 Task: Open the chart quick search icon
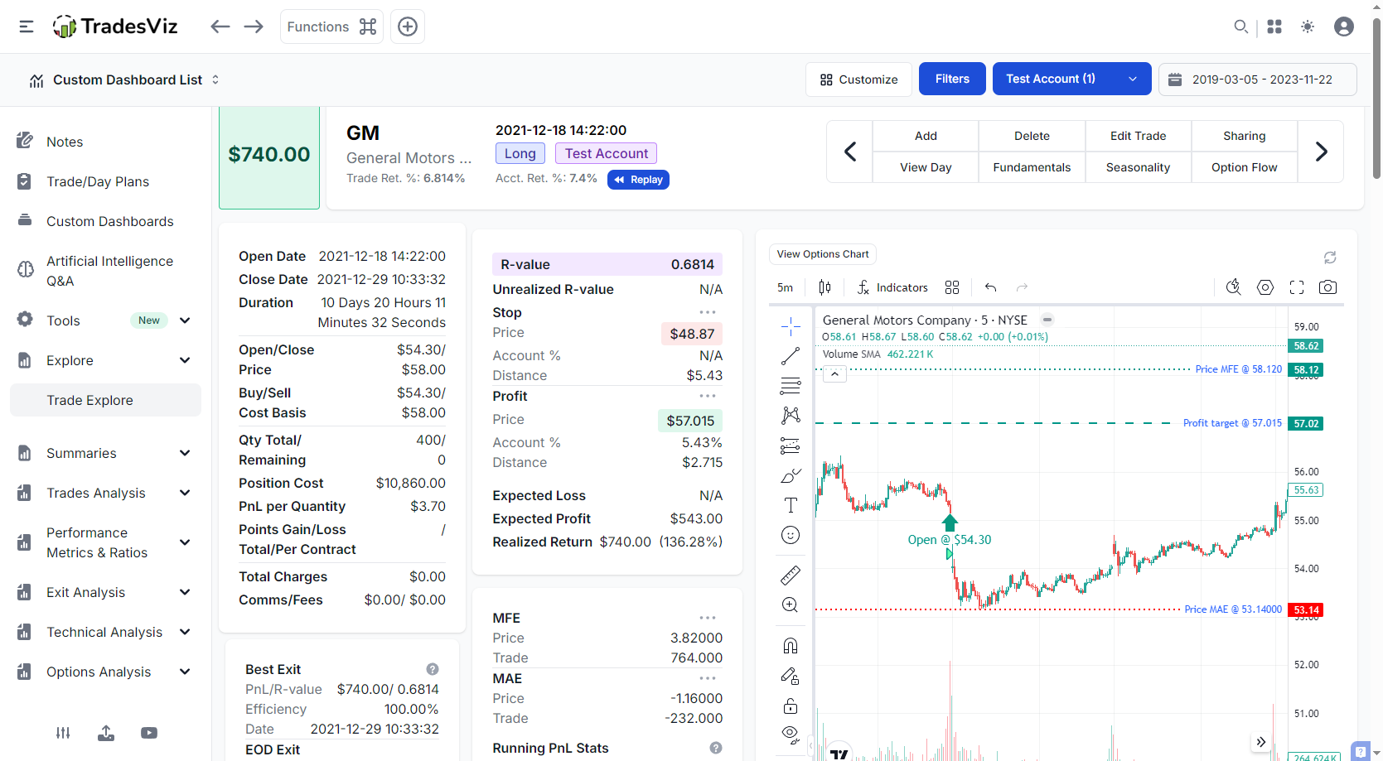click(x=1234, y=287)
